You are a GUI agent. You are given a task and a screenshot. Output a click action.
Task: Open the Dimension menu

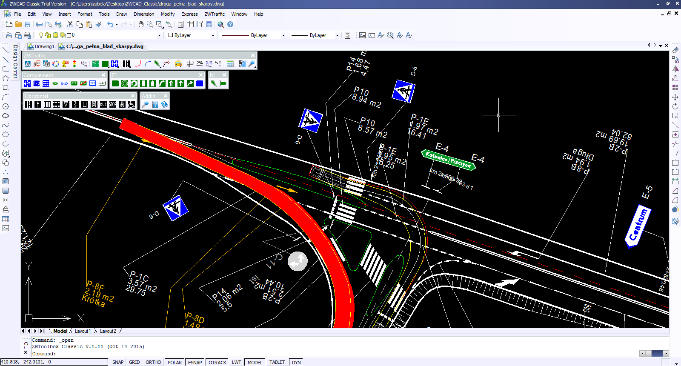144,14
